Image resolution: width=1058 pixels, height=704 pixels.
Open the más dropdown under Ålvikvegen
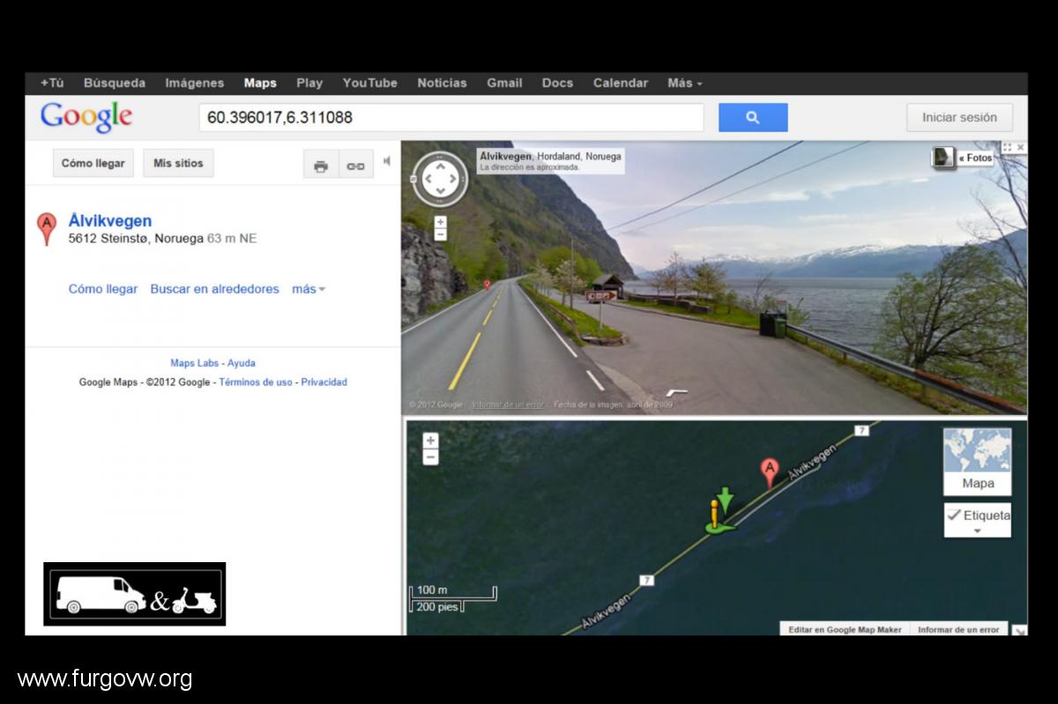click(309, 289)
